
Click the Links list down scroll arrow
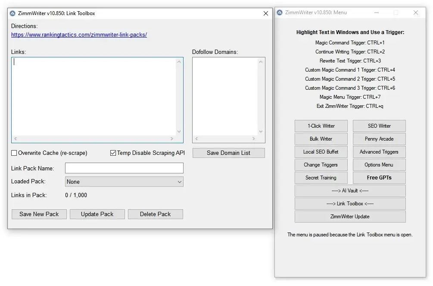179,132
